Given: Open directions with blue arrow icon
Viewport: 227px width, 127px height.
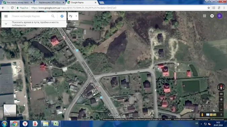Looking at the screenshot, I should (62, 16).
